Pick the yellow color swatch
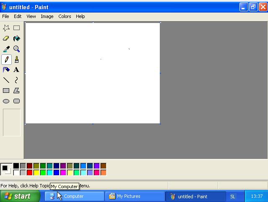This screenshot has height=202, width=268. coord(36,172)
